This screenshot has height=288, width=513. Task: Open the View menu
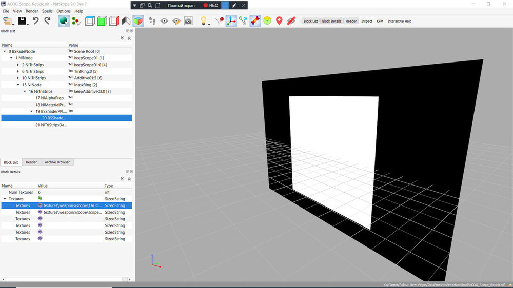pos(17,11)
